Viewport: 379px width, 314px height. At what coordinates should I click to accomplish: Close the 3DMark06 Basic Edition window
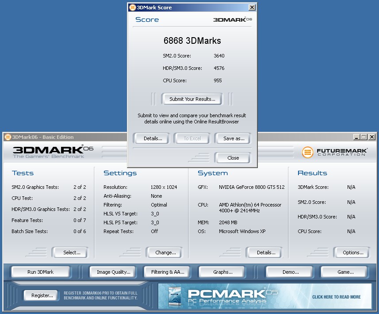[x=372, y=137]
